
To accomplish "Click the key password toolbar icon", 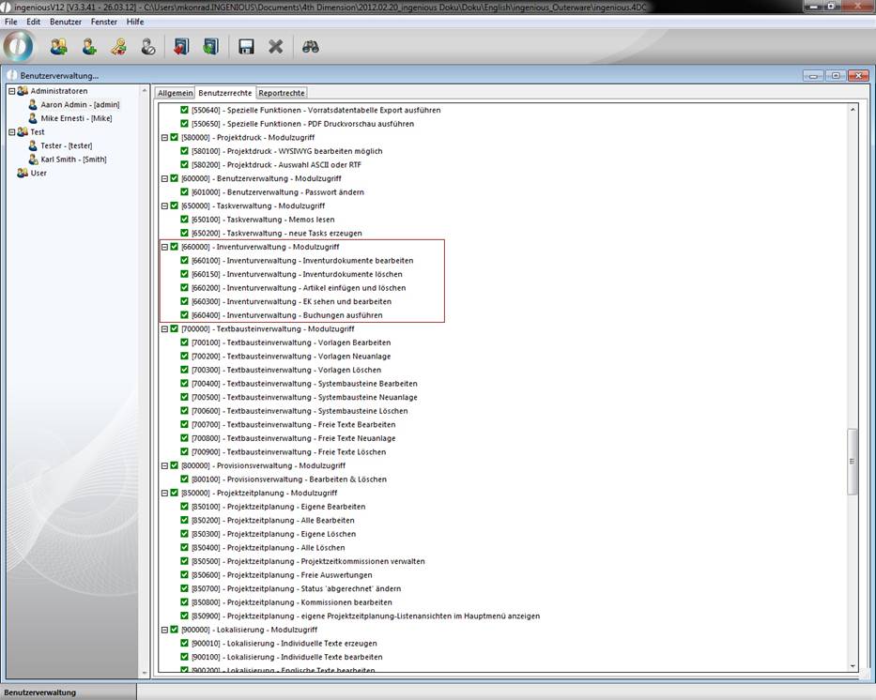I will point(118,46).
